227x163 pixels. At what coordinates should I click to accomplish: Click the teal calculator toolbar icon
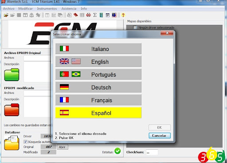coord(101,15)
